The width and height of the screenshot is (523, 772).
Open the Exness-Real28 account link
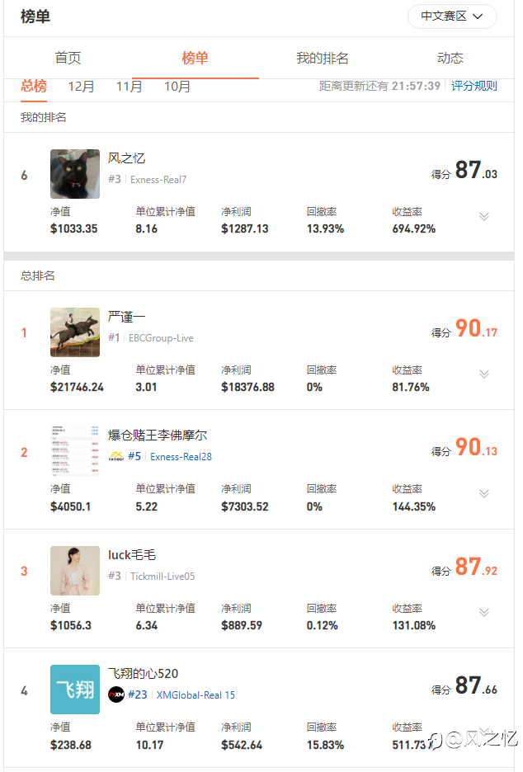[x=181, y=457]
